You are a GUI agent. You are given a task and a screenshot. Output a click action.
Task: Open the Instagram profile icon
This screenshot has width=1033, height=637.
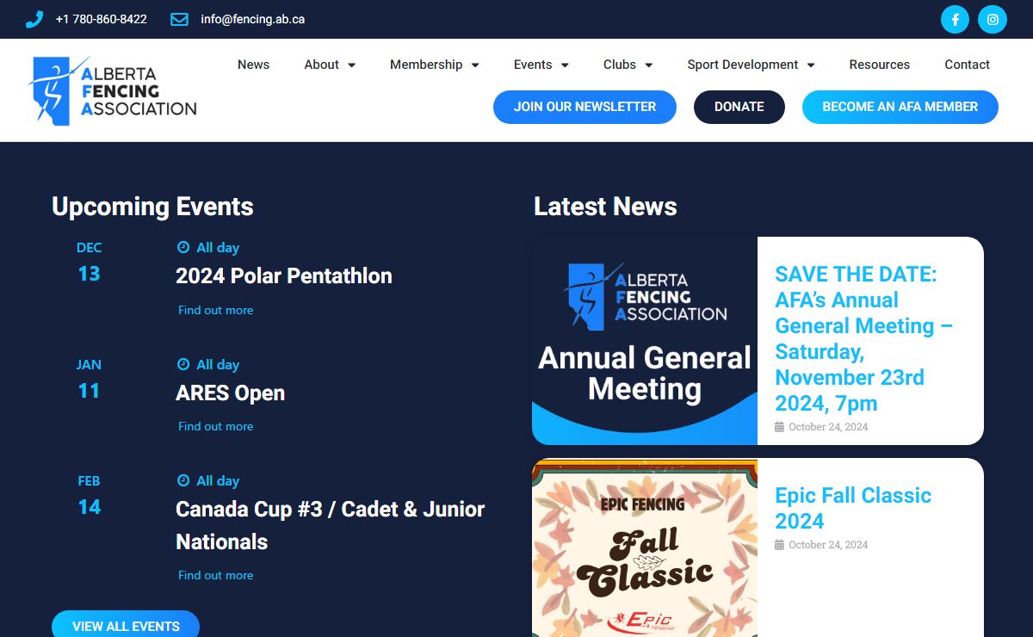click(x=993, y=19)
